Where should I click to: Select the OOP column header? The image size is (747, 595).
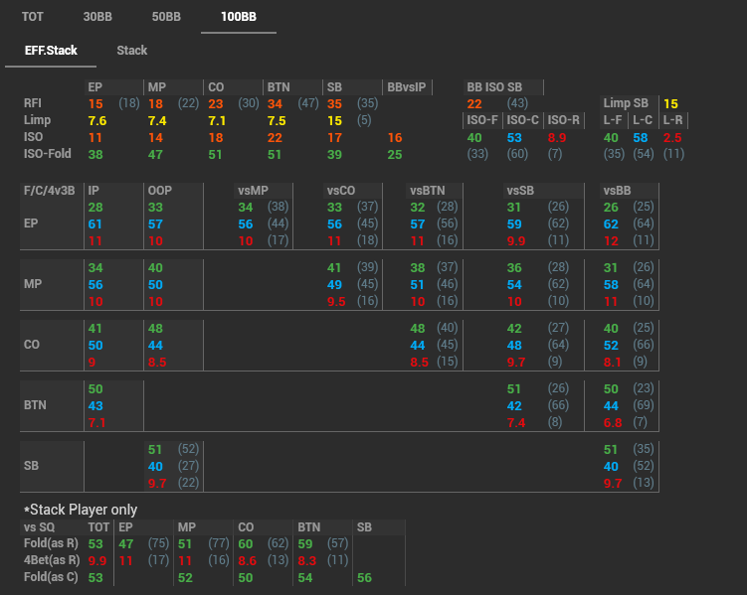coord(159,190)
